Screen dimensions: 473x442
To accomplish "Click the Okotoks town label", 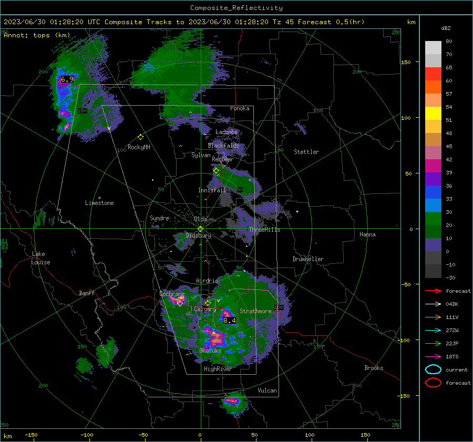I will click(210, 351).
